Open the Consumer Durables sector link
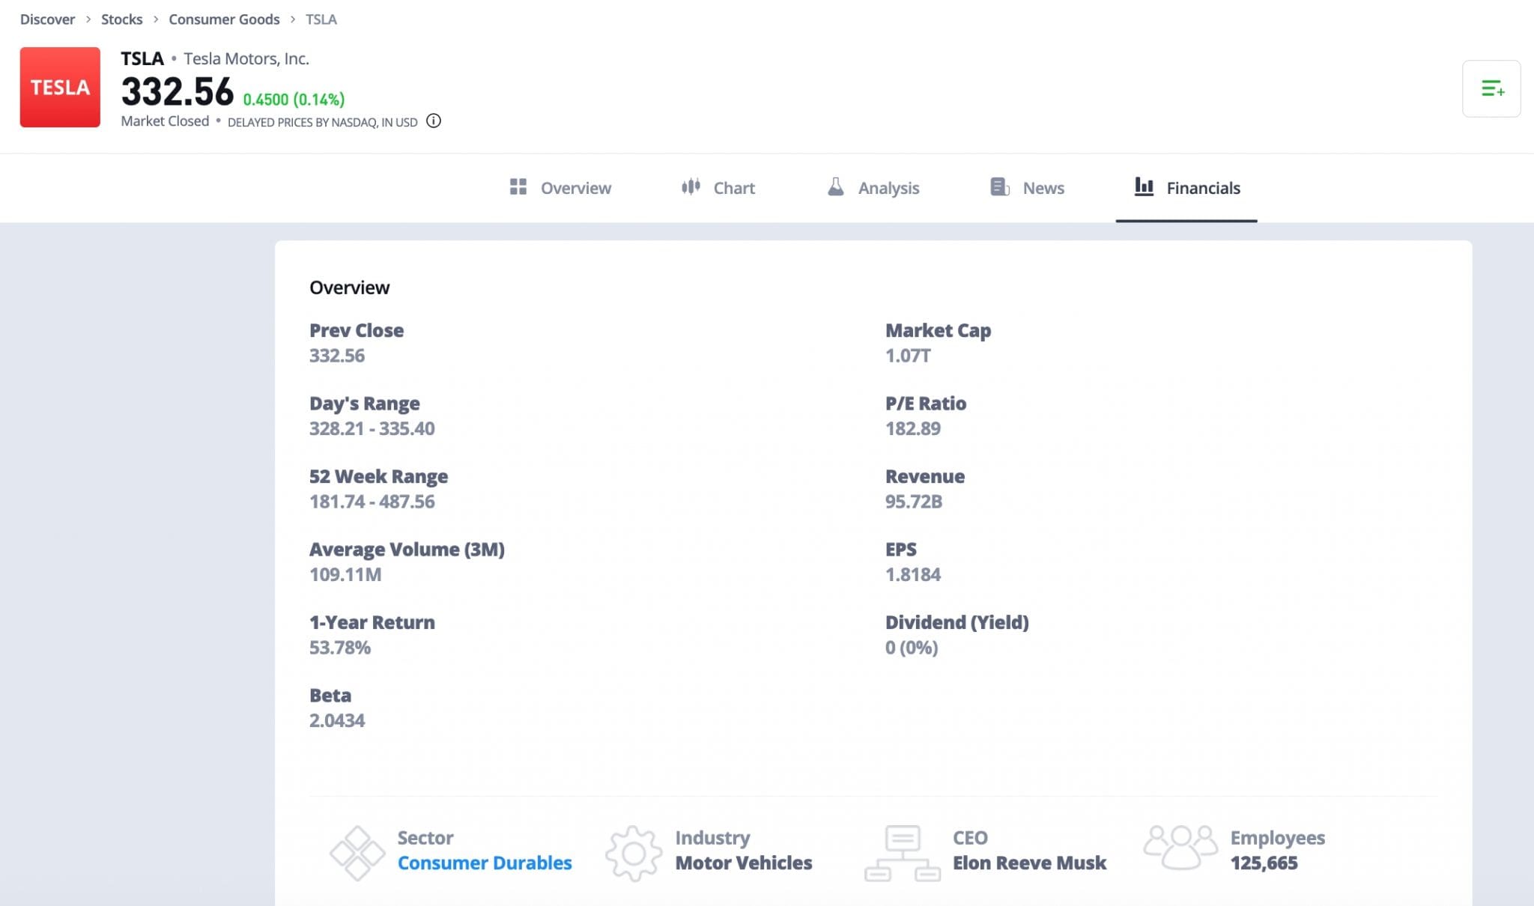Screen dimensions: 1534x906 point(485,863)
